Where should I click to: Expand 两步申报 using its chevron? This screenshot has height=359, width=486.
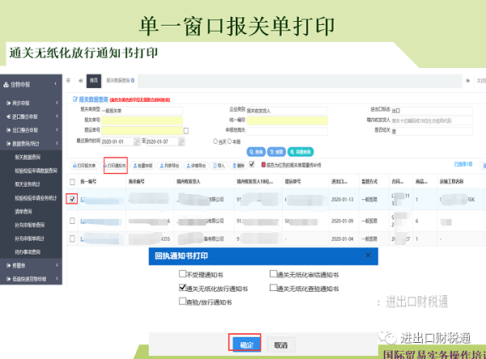57,103
